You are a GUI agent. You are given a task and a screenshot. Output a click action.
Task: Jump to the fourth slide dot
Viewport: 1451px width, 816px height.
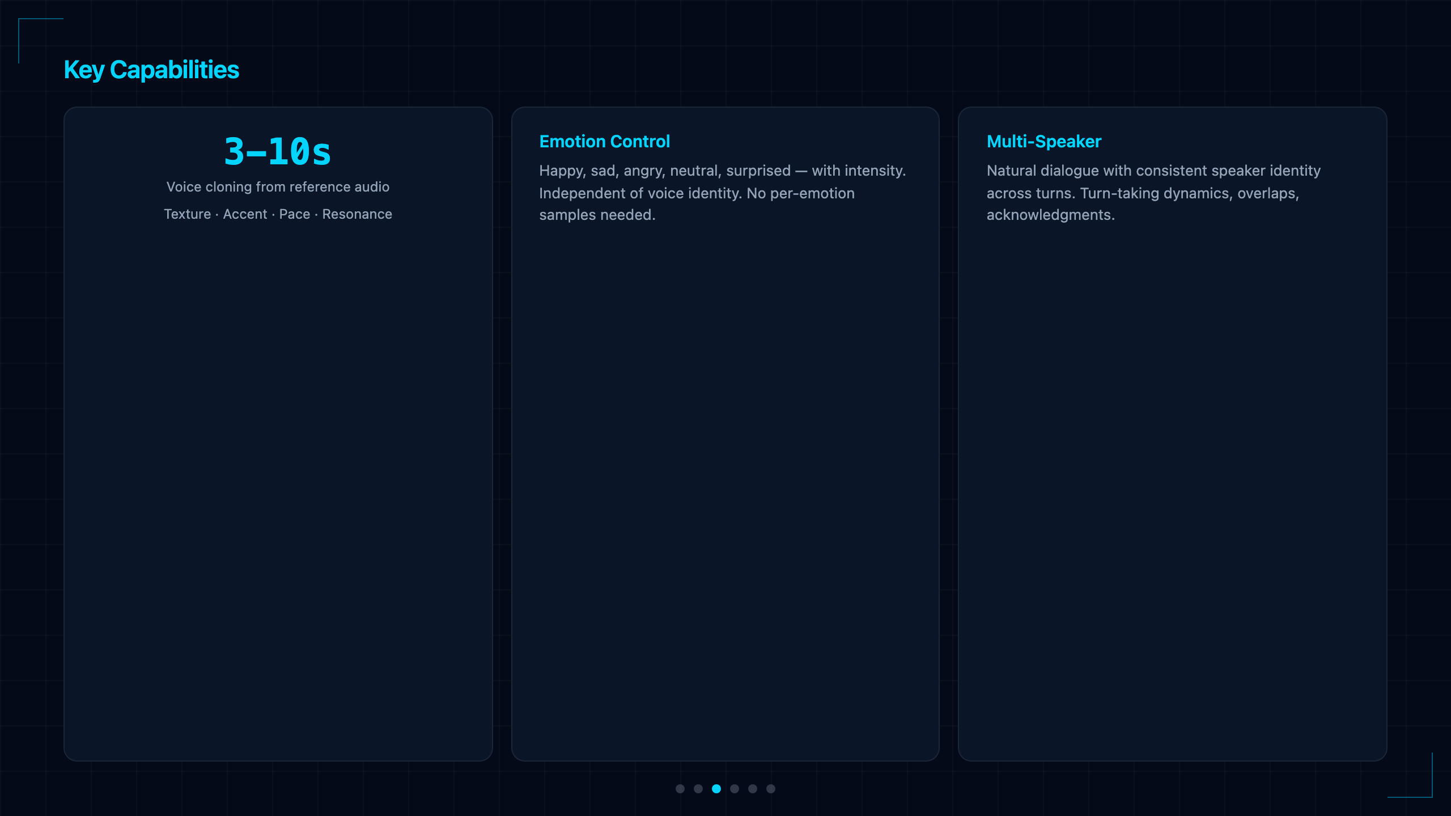tap(735, 789)
